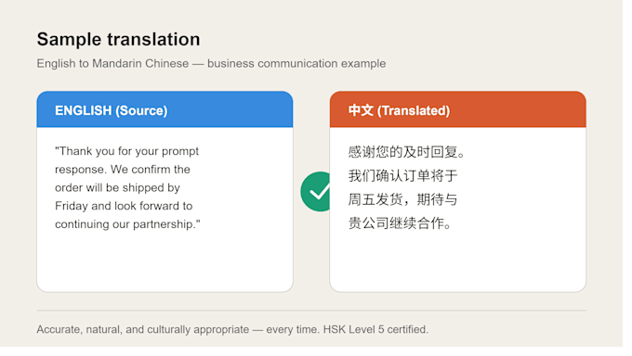Click the blue English header color bar
Screen dimensions: 632x356
click(165, 109)
